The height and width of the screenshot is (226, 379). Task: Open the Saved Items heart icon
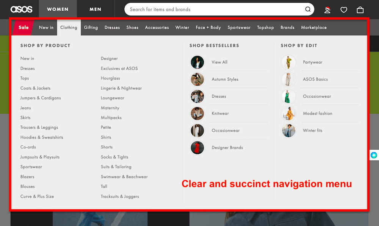pos(344,10)
